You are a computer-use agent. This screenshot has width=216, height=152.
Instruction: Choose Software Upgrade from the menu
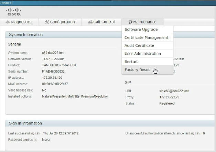click(148, 30)
